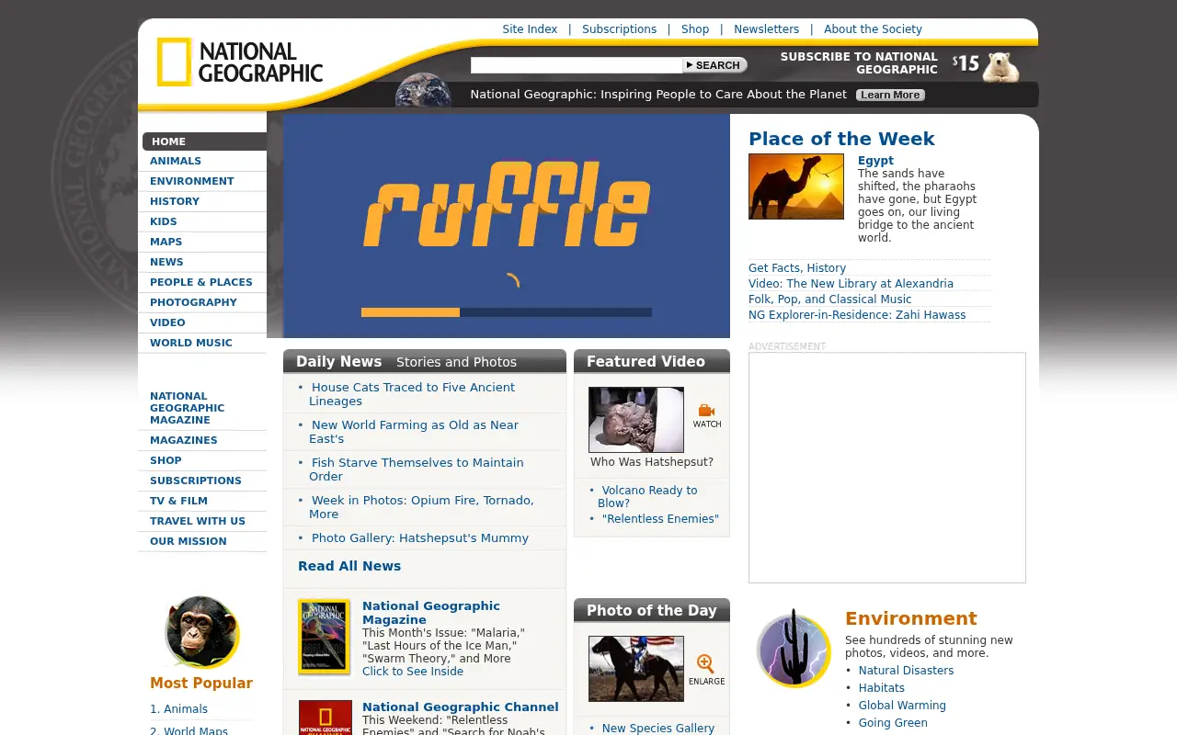Click the chimpanzee Most Popular icon
The width and height of the screenshot is (1177, 735).
[202, 632]
